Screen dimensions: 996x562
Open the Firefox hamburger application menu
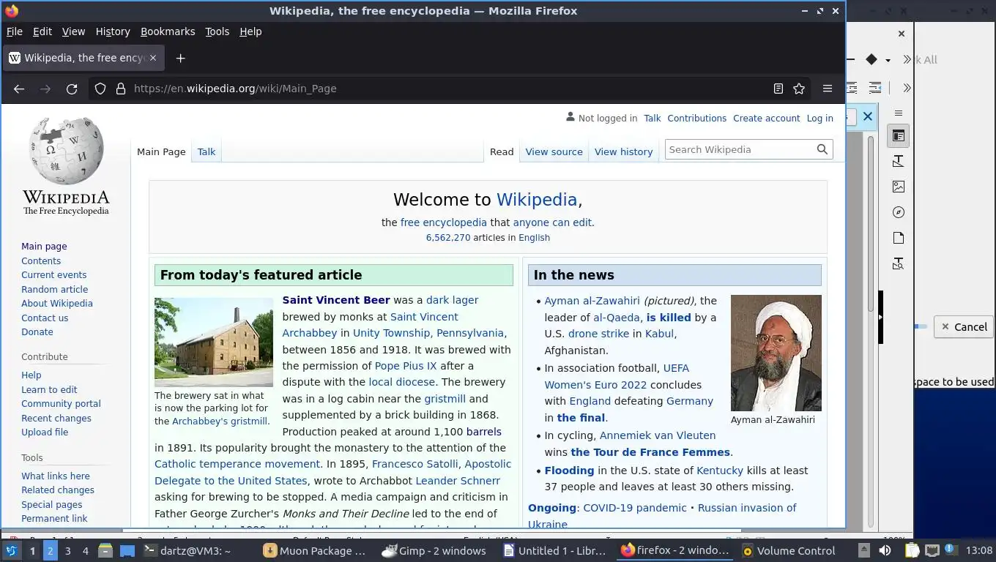[x=828, y=89]
